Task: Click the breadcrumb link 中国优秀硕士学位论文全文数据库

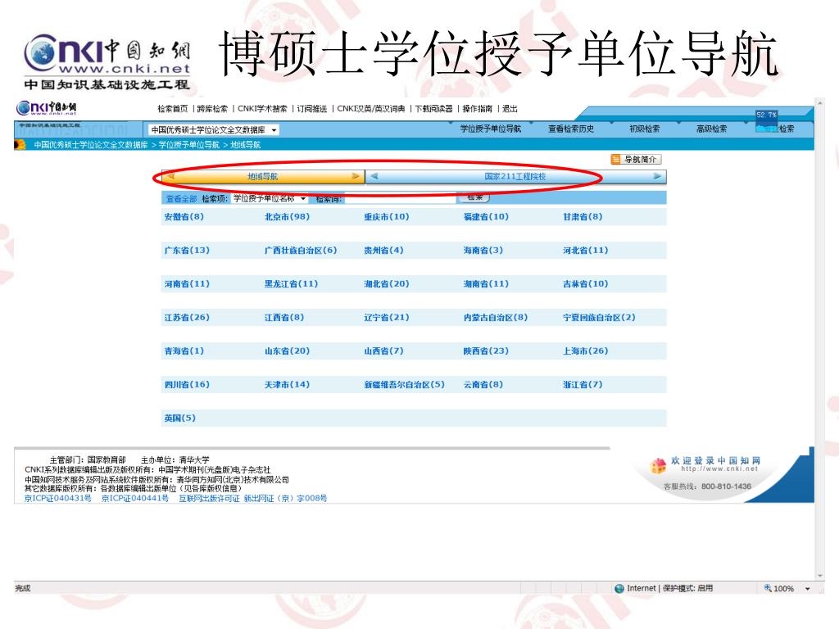Action: [x=91, y=145]
